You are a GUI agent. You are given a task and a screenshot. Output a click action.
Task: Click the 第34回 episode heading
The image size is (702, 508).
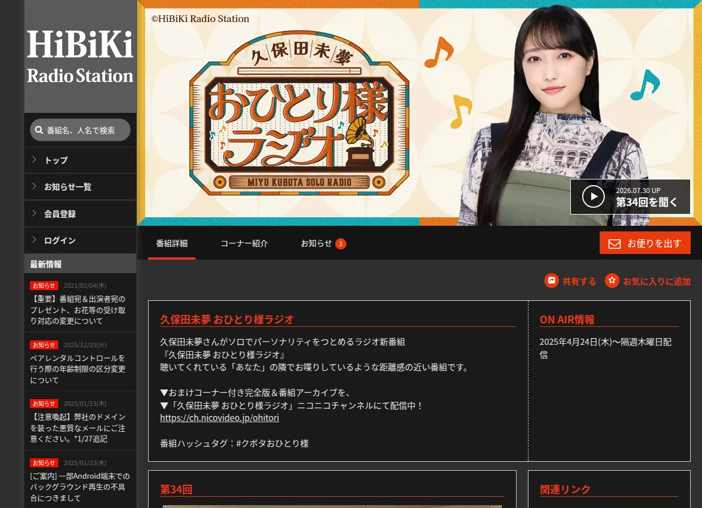click(176, 489)
